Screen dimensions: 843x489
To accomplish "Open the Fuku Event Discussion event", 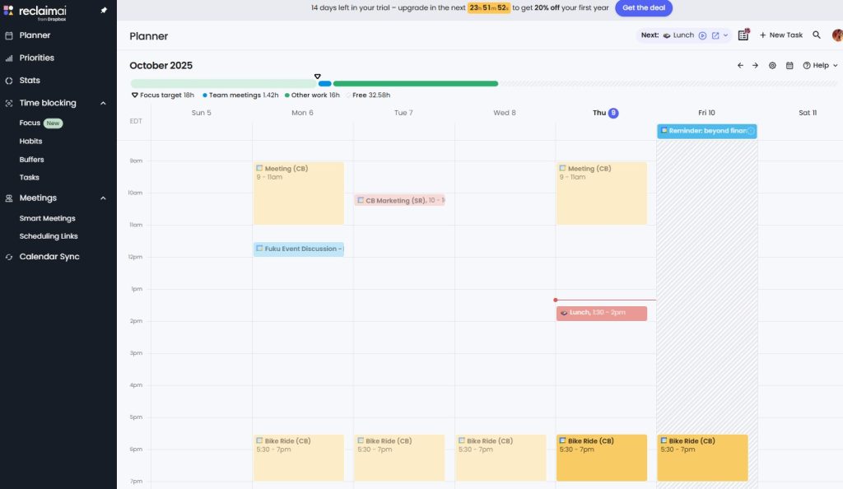I will (298, 249).
